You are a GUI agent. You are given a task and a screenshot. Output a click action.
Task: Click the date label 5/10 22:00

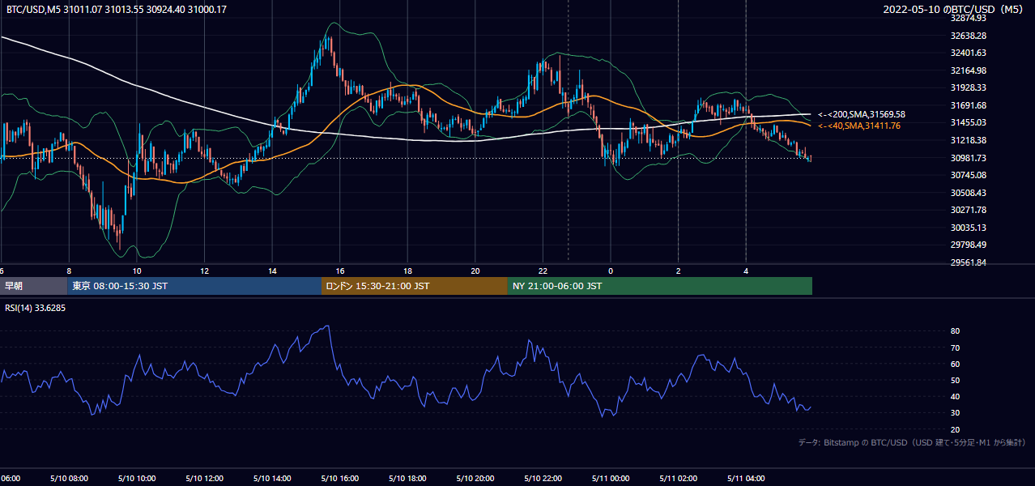pyautogui.click(x=543, y=479)
